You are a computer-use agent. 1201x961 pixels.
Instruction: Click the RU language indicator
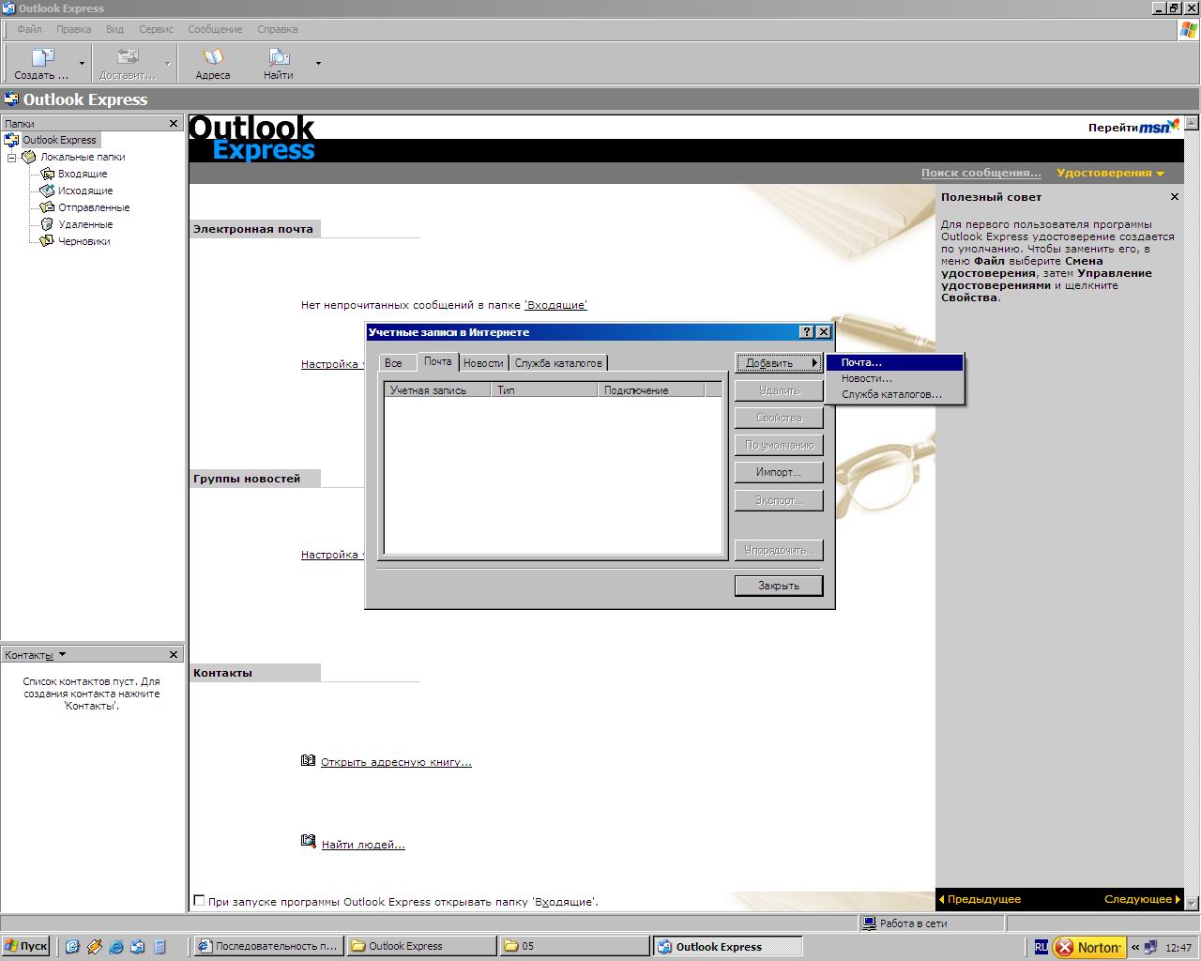(x=1041, y=947)
